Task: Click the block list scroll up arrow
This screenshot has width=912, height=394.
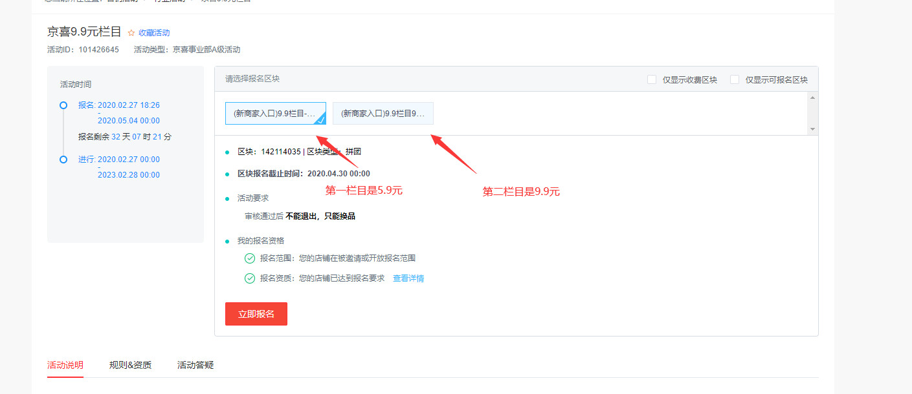Action: (x=813, y=98)
